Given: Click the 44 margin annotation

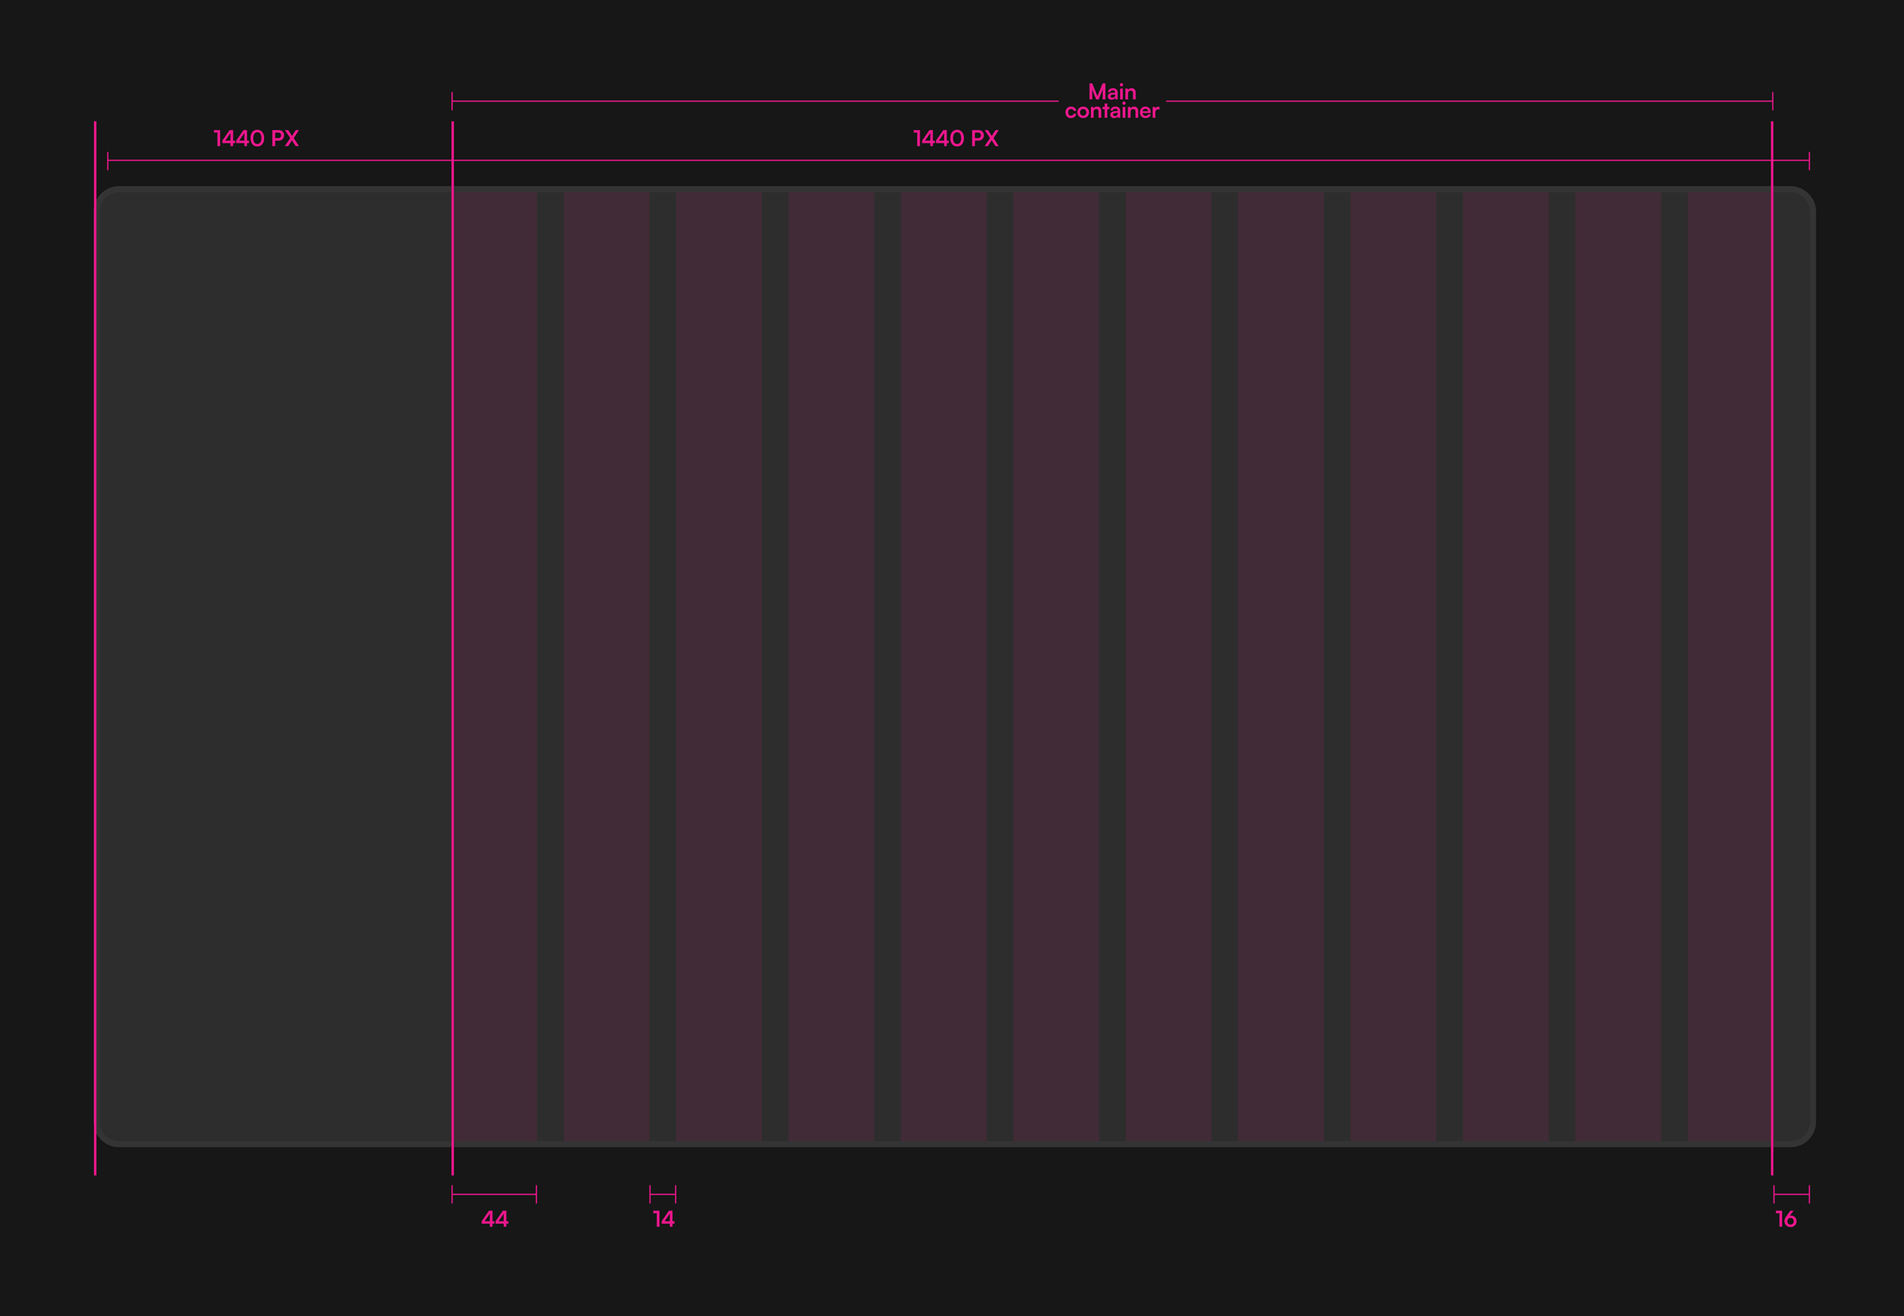Looking at the screenshot, I should click(495, 1218).
